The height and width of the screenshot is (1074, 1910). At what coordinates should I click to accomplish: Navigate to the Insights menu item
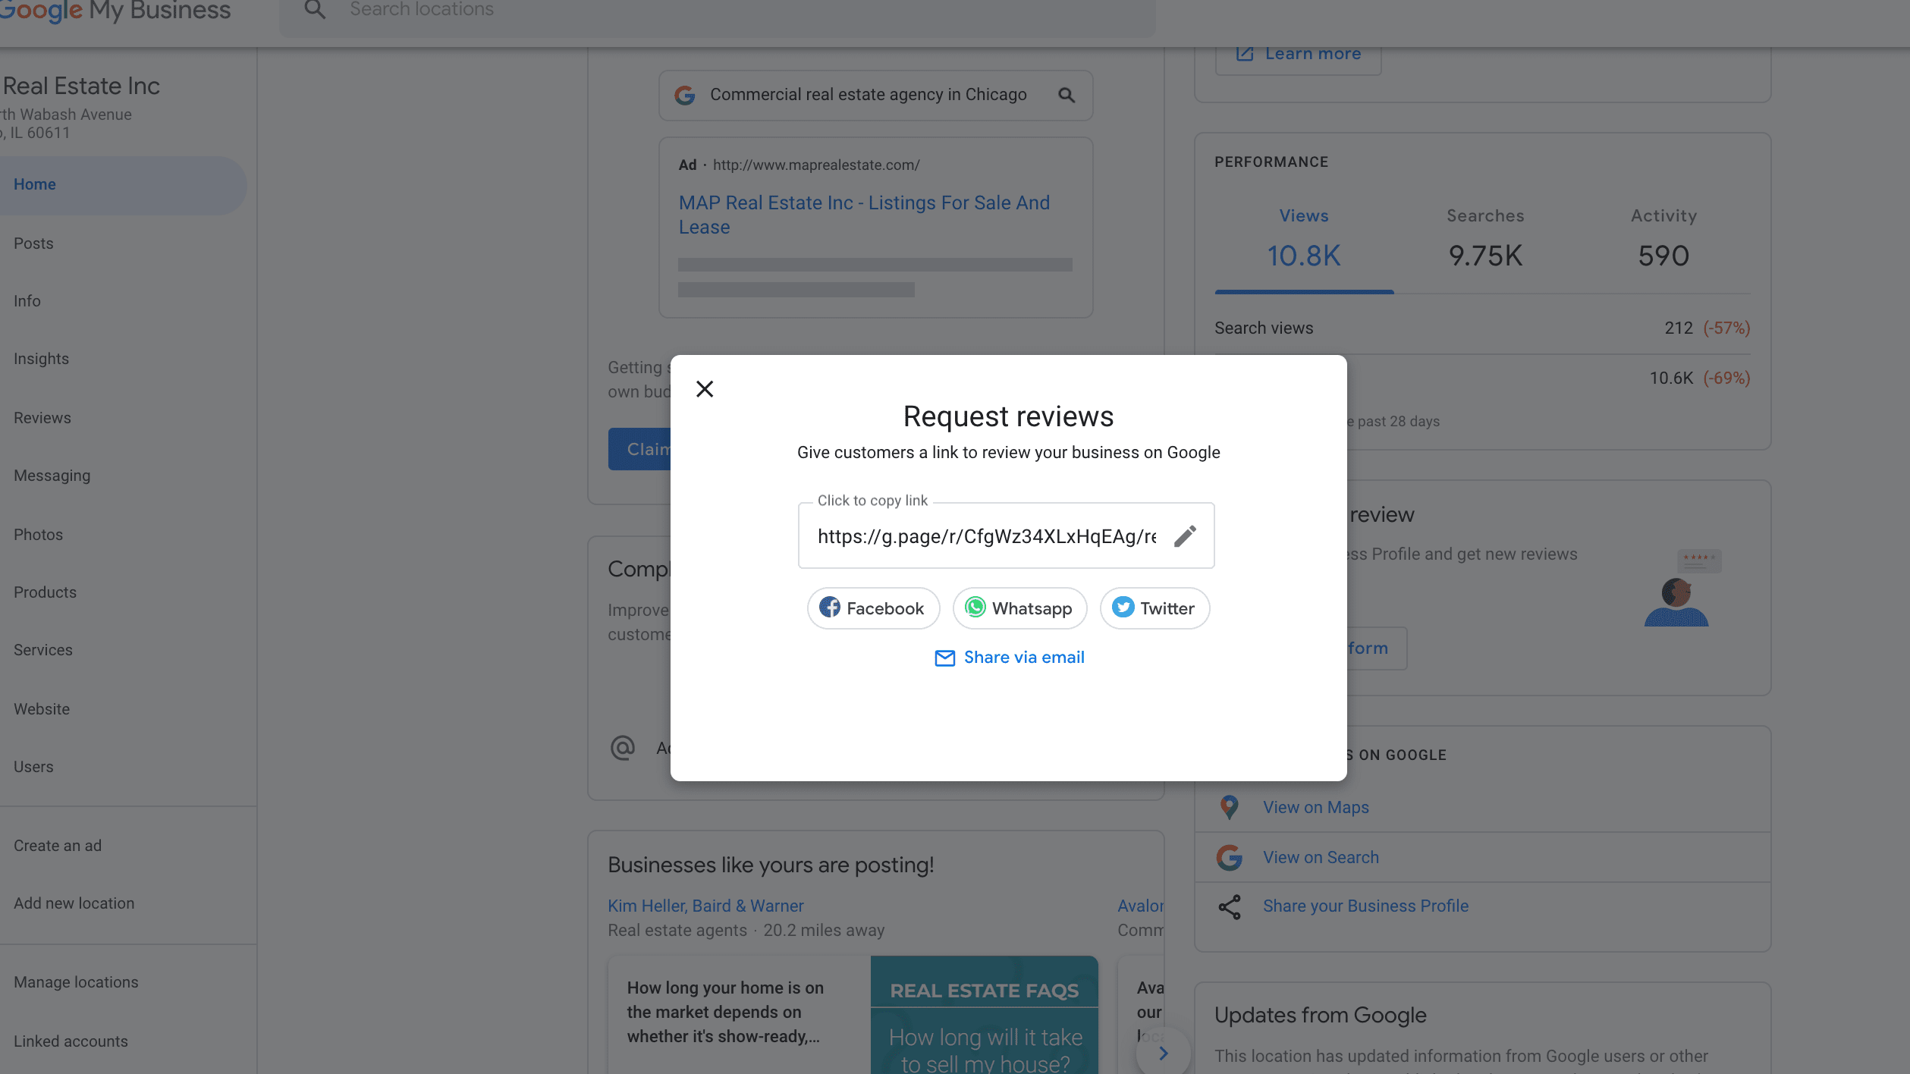(x=39, y=360)
